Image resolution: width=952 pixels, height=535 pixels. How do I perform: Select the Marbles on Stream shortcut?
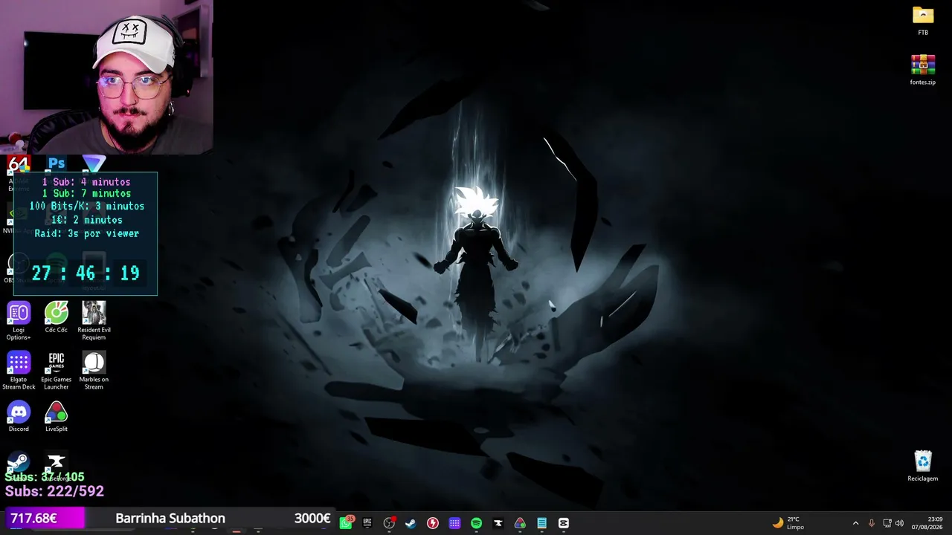tap(94, 370)
